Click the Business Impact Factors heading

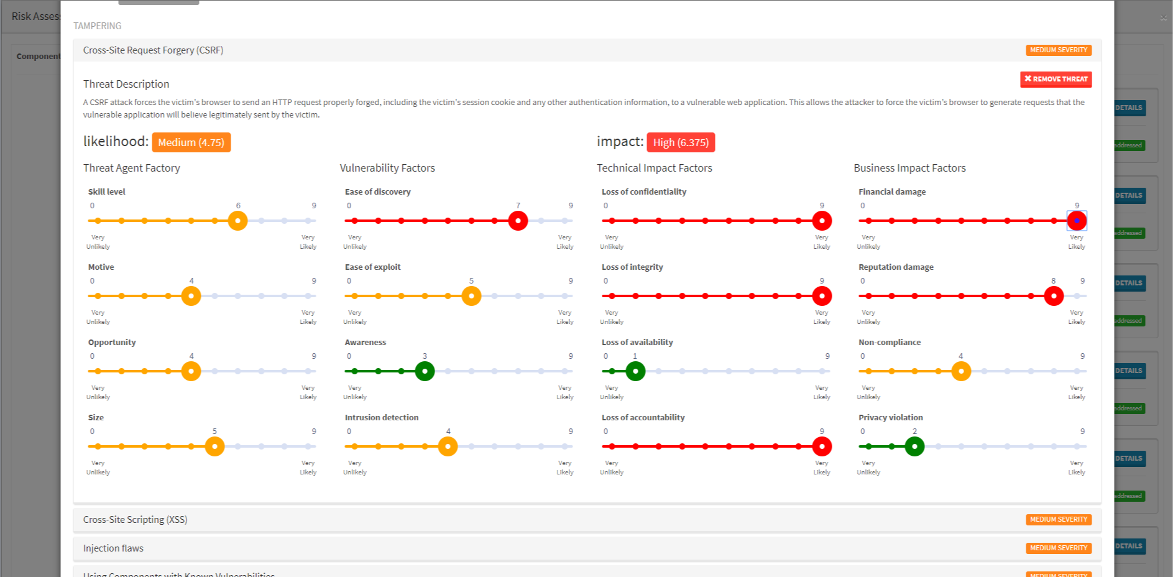909,168
